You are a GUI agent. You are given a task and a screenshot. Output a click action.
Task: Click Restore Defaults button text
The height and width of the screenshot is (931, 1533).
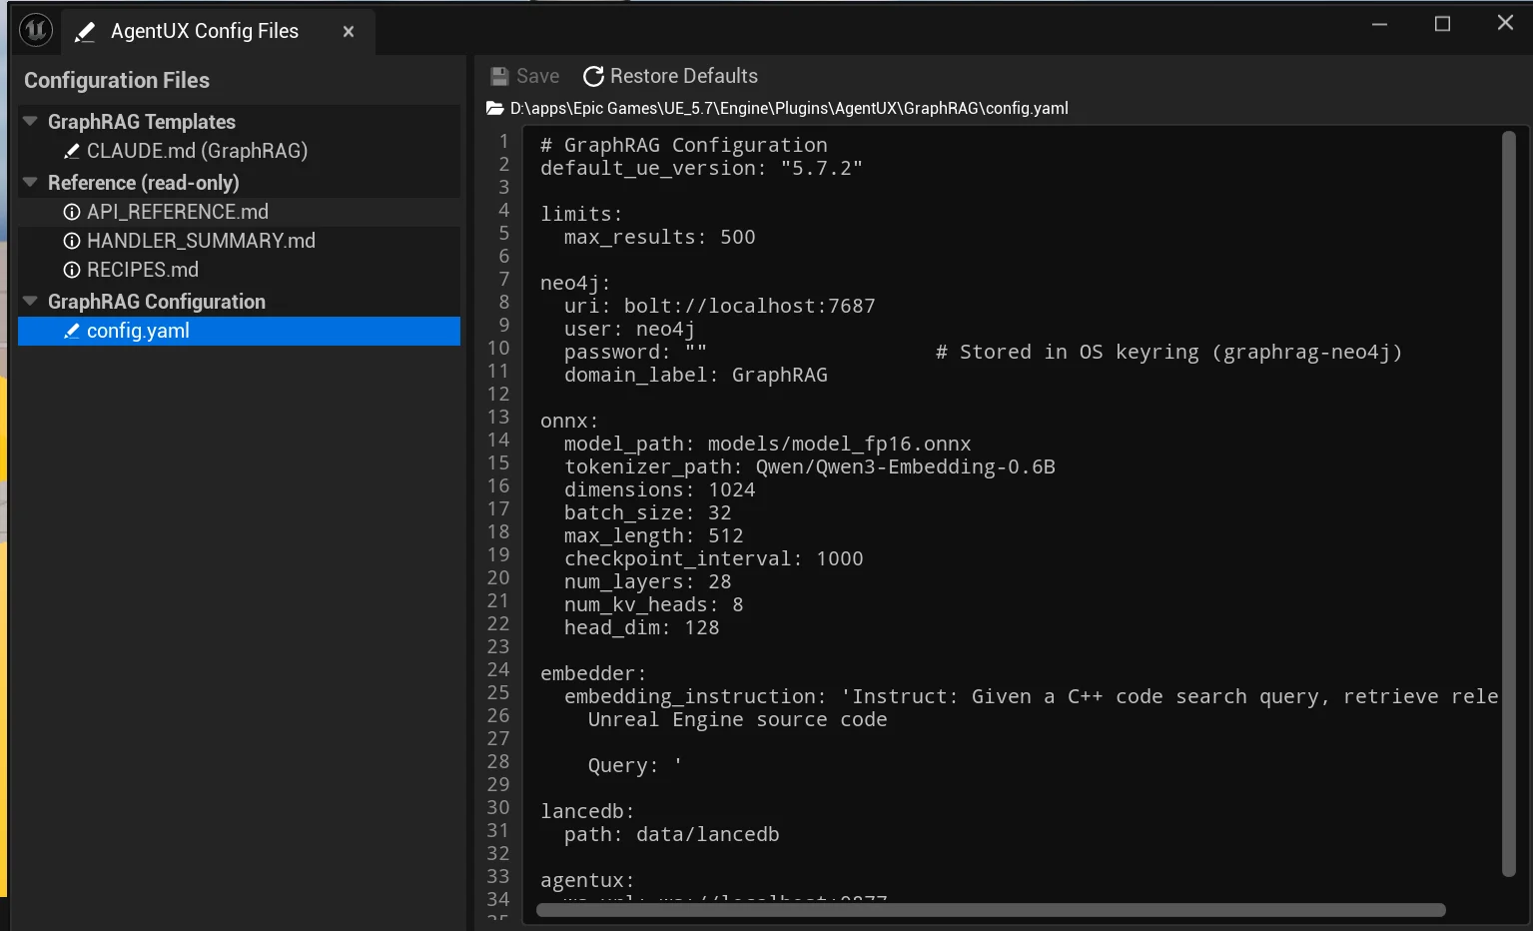[x=684, y=76]
